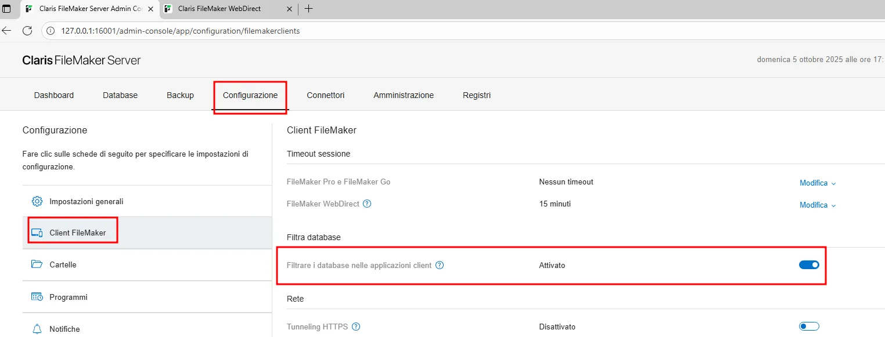Click the Client FileMaker sidebar icon
The height and width of the screenshot is (337, 885).
[37, 232]
